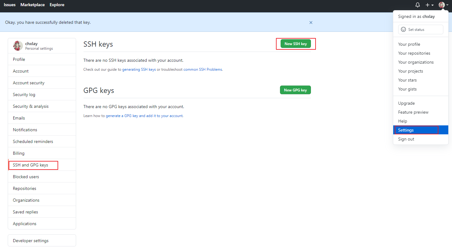Click the smiley icon in Set status
The image size is (452, 252).
point(403,29)
